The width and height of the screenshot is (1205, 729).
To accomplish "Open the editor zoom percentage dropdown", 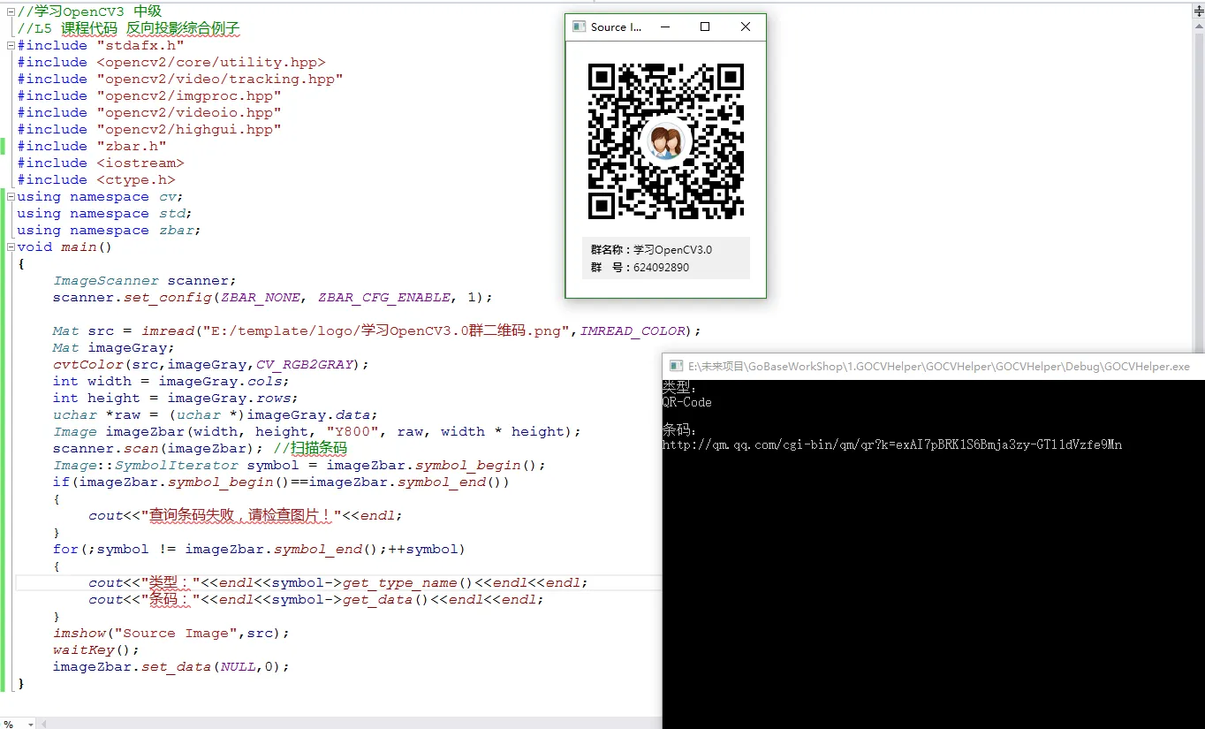I will coord(30,724).
